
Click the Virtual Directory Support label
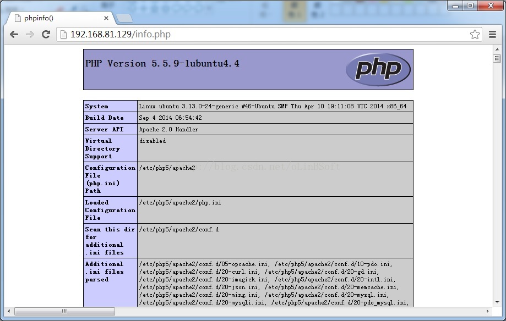coord(102,148)
